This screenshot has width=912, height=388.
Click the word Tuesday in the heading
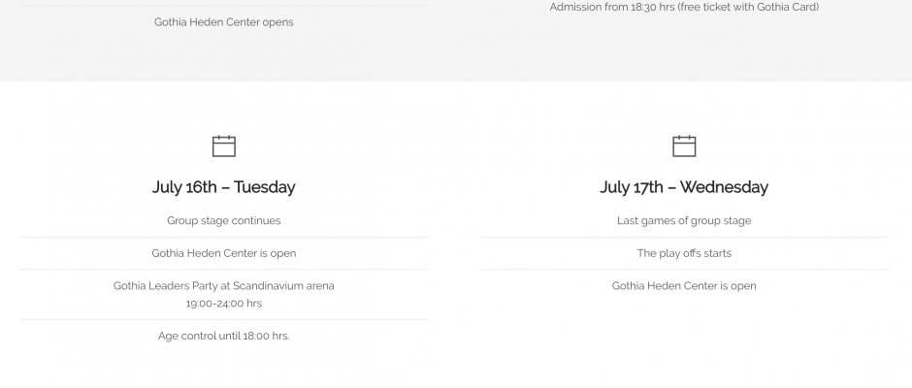(265, 187)
